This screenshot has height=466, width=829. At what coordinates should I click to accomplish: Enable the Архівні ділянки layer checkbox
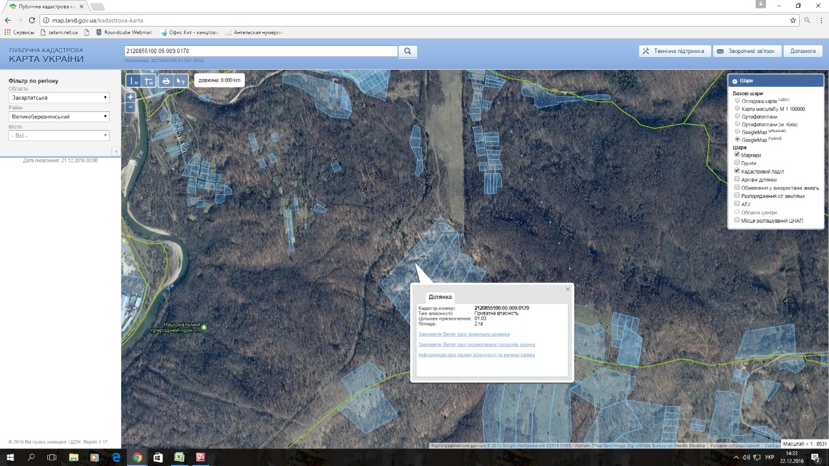(x=737, y=179)
